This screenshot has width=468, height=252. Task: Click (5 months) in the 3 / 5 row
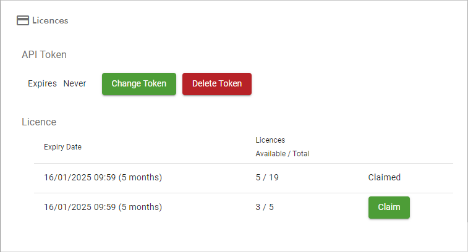pos(140,208)
